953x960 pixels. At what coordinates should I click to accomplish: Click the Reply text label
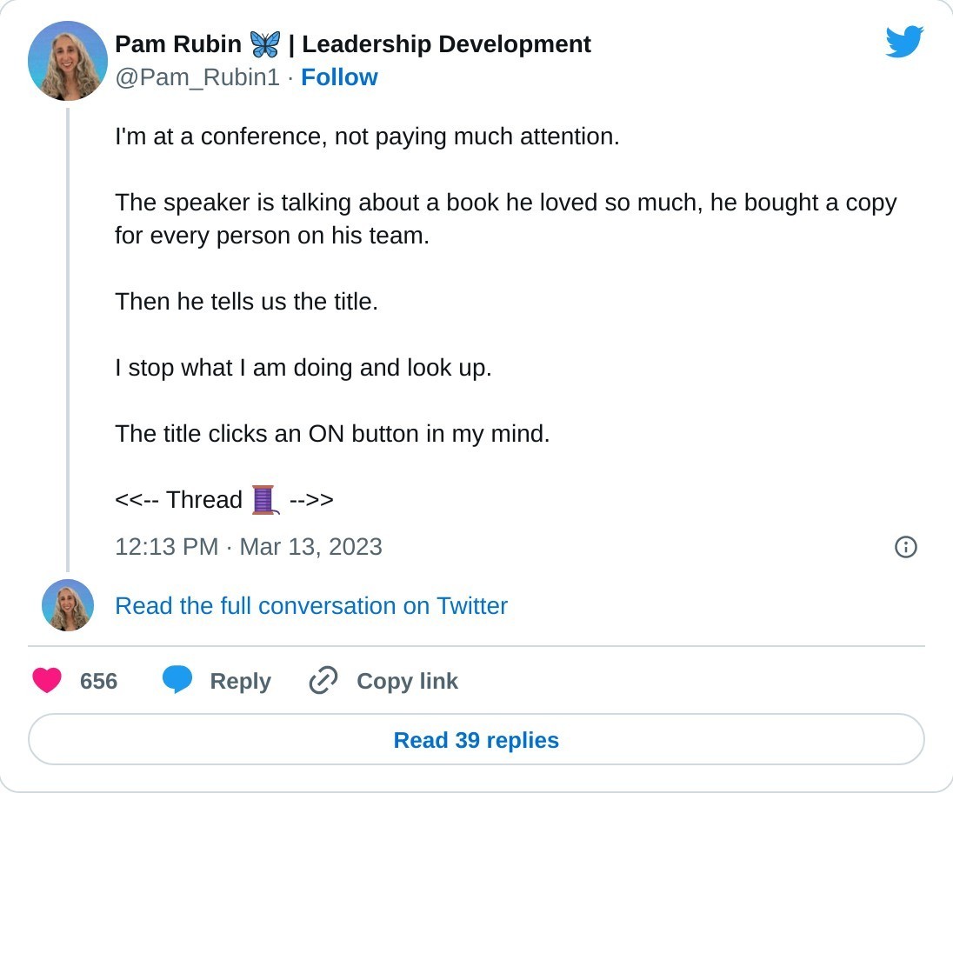click(x=240, y=682)
